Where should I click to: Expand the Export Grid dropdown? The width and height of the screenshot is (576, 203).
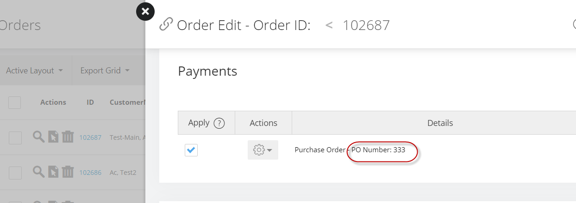(x=105, y=71)
